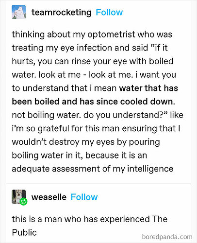Screen dimensions: 197x243
Task: Click the reply text 'this is a man who has experienced The'
Action: [90, 219]
